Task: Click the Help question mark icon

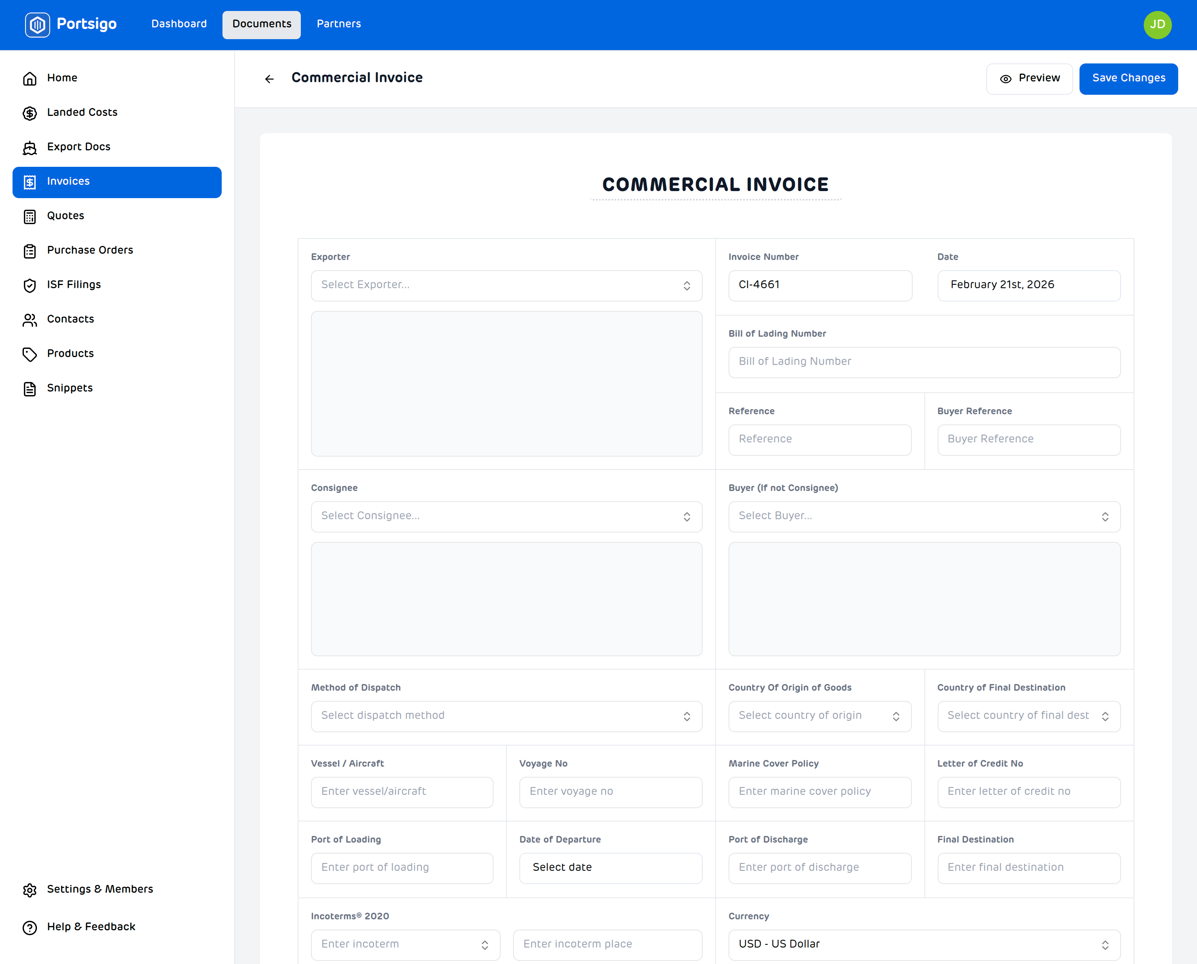Action: point(30,927)
